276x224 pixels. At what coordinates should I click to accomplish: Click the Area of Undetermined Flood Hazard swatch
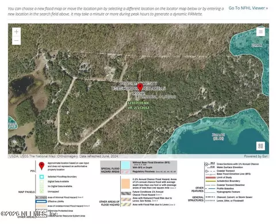pos(41,206)
